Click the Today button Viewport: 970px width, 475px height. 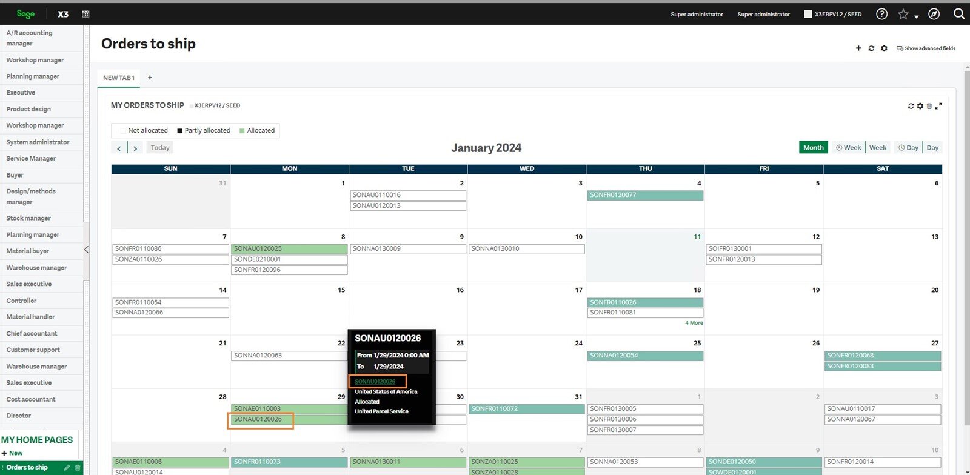[x=160, y=148]
